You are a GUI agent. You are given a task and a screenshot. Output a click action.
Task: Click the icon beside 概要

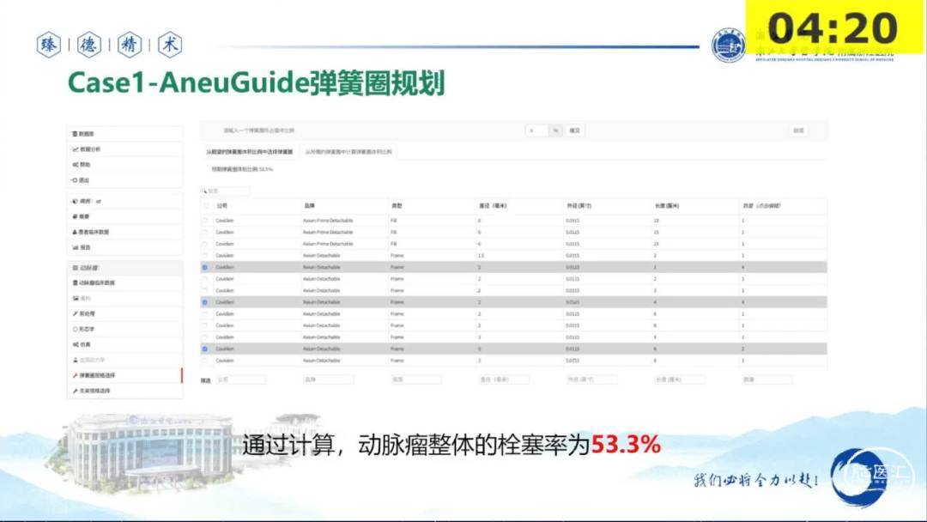(x=75, y=217)
